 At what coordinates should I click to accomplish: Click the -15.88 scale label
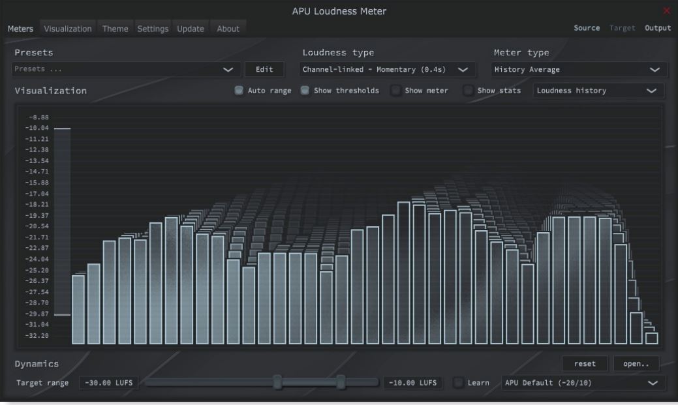pos(37,183)
